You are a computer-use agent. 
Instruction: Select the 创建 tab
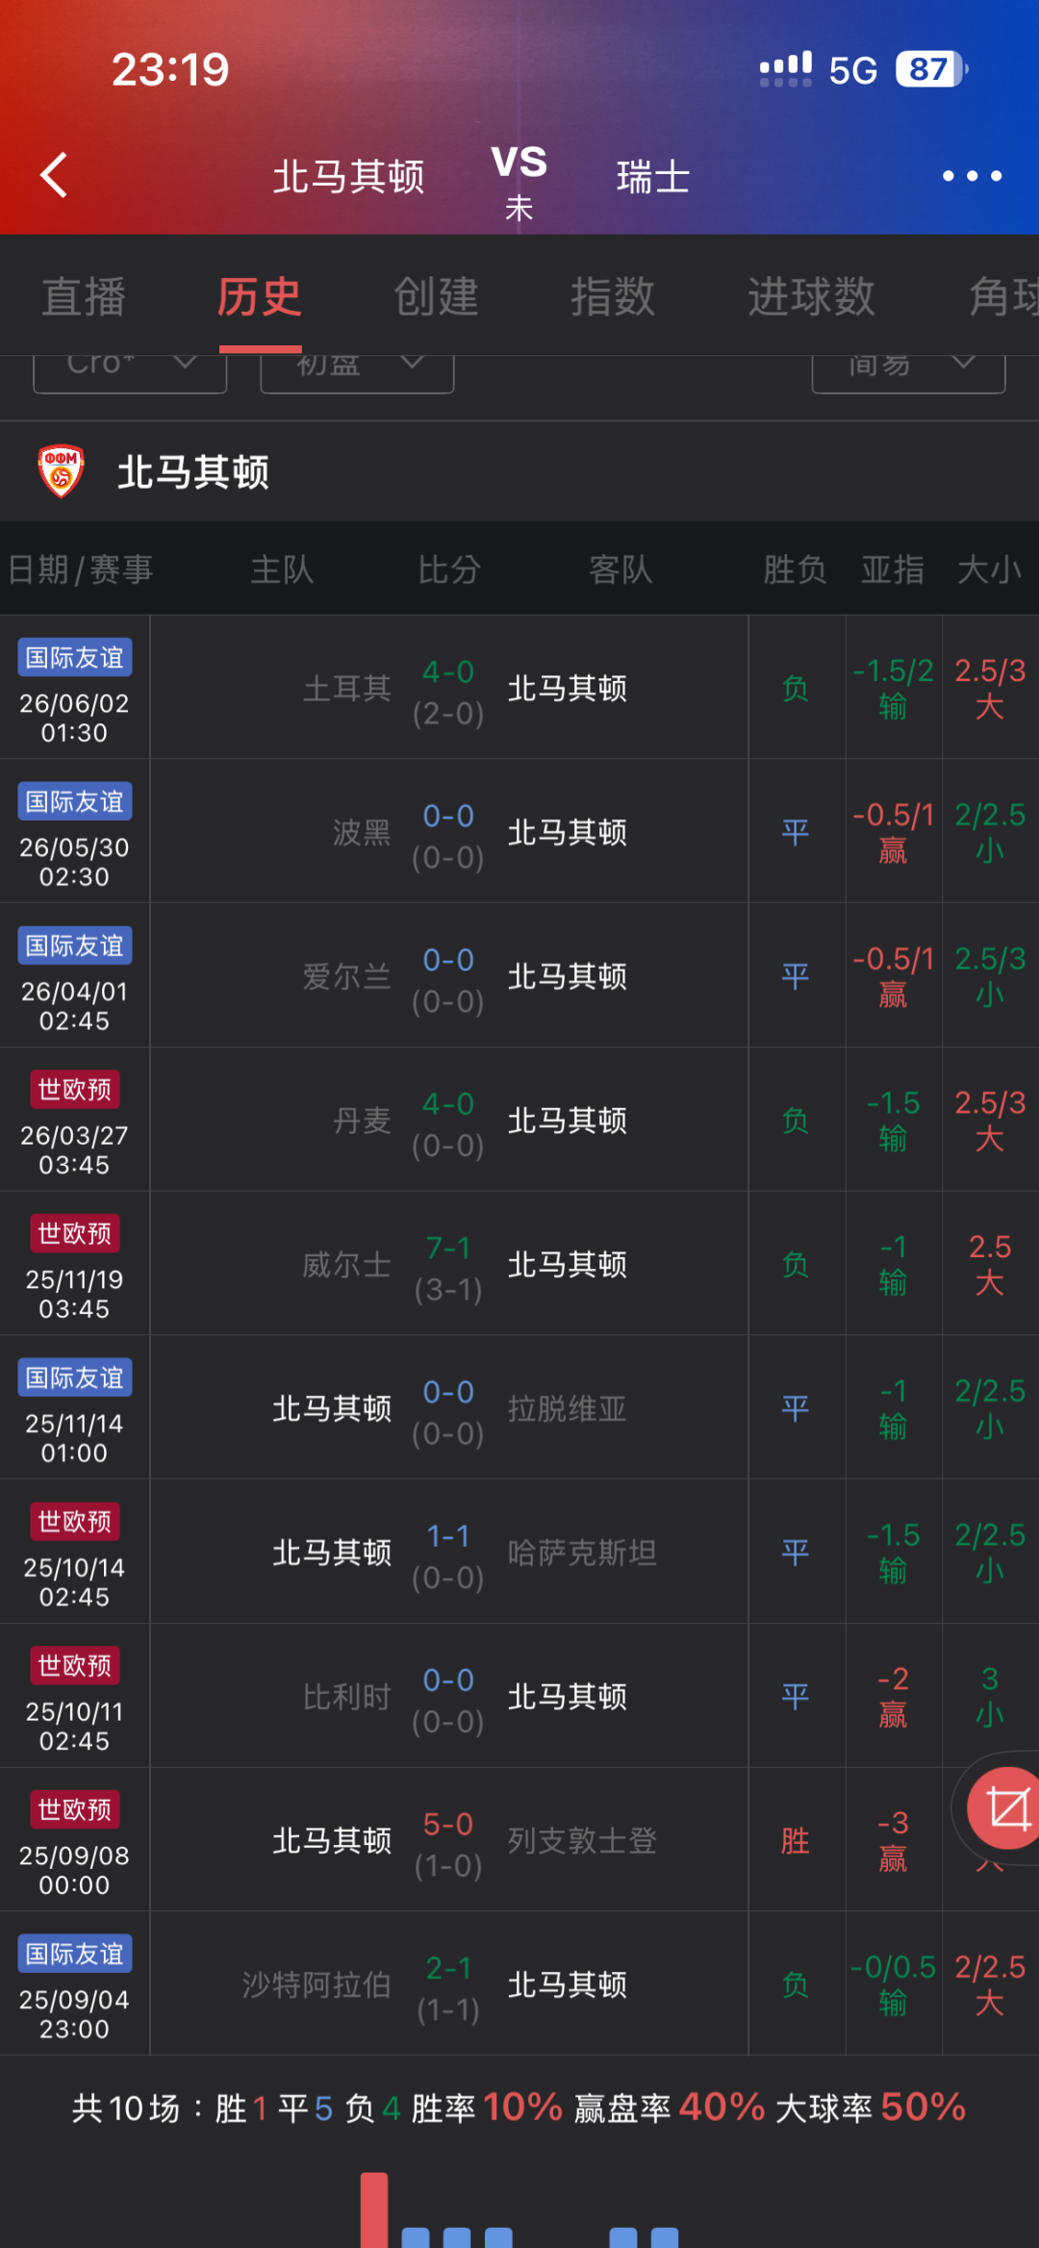click(x=436, y=296)
